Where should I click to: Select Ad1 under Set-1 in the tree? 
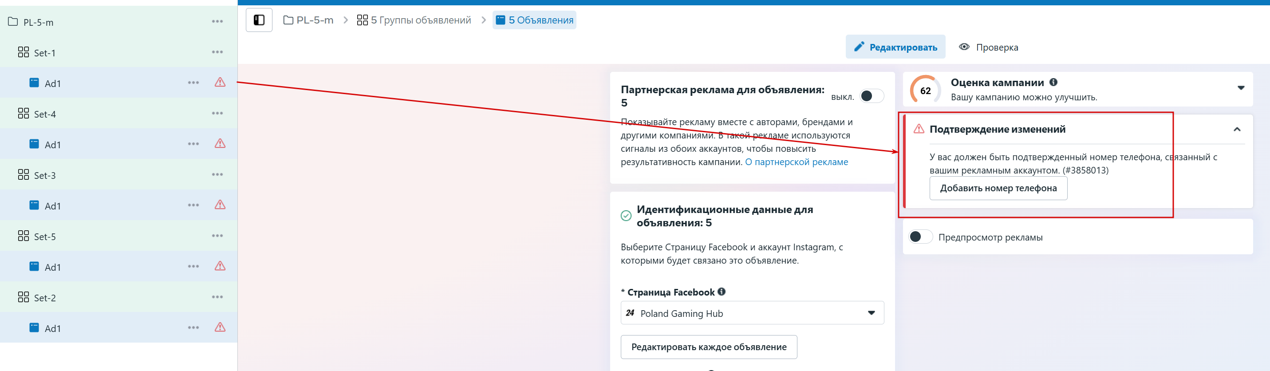point(118,83)
